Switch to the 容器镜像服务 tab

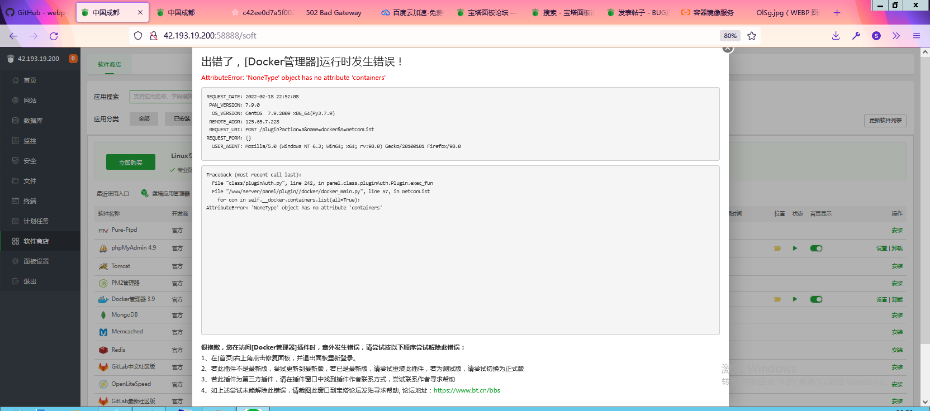click(x=708, y=12)
